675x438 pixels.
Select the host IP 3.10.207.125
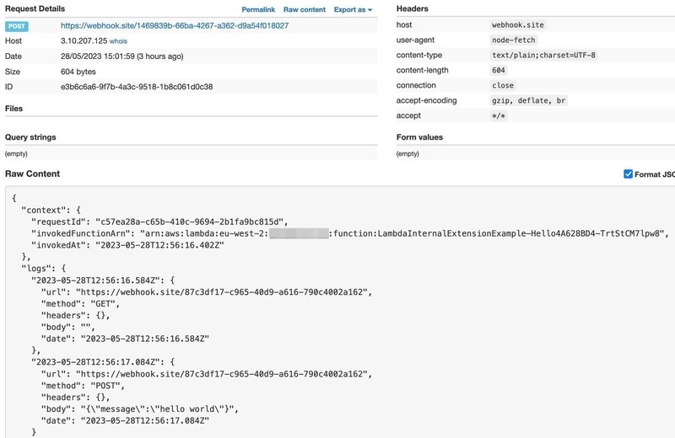click(x=84, y=40)
